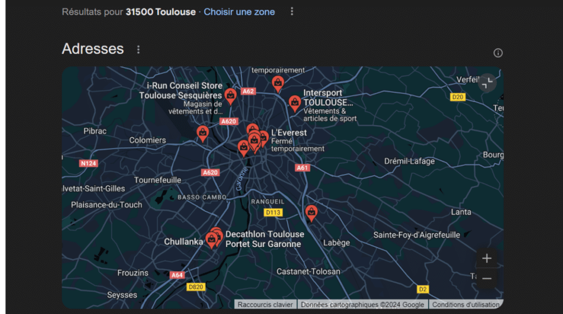The image size is (563, 314).
Task: Select the D820 road badge
Action: pyautogui.click(x=196, y=287)
